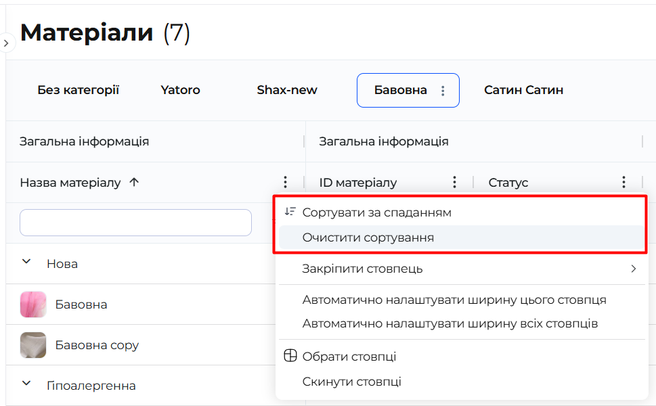Viewport: 656px width, 406px height.
Task: Select Очистити сортування from the menu
Action: [368, 238]
